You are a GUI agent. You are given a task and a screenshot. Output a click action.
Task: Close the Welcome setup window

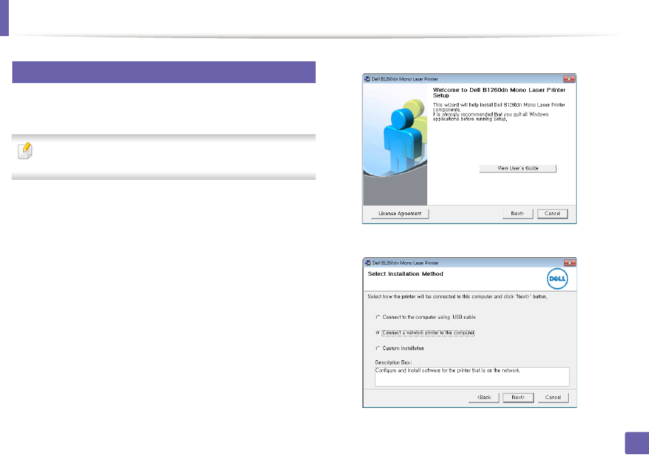pos(569,79)
